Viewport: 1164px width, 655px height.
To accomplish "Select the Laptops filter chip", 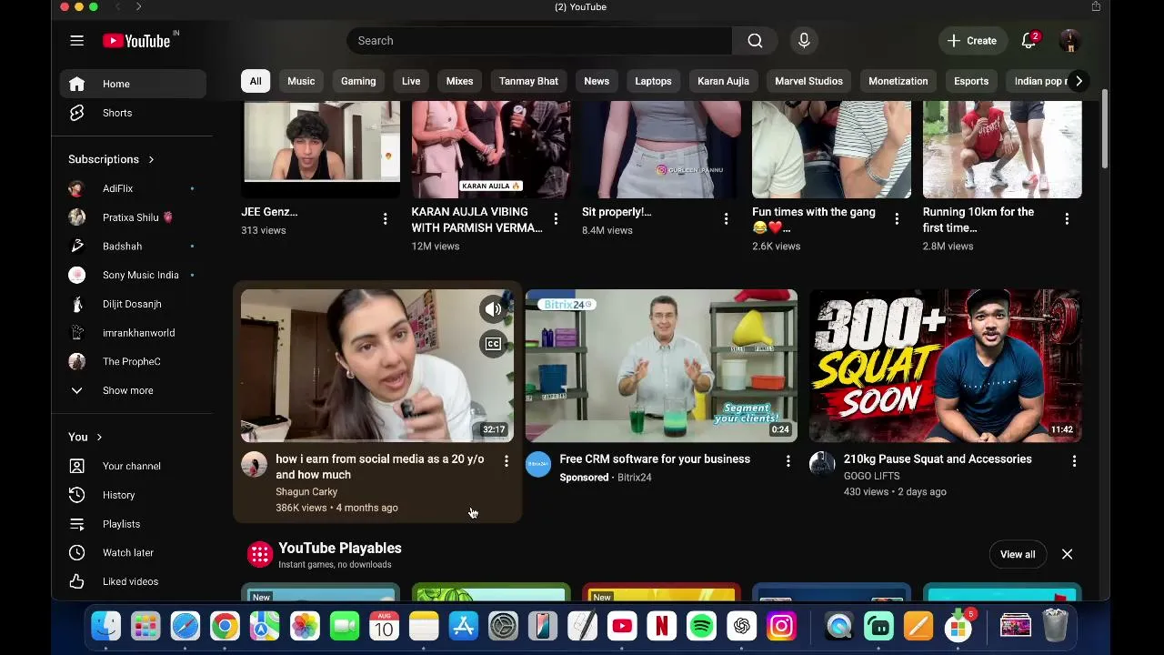I will pos(653,81).
